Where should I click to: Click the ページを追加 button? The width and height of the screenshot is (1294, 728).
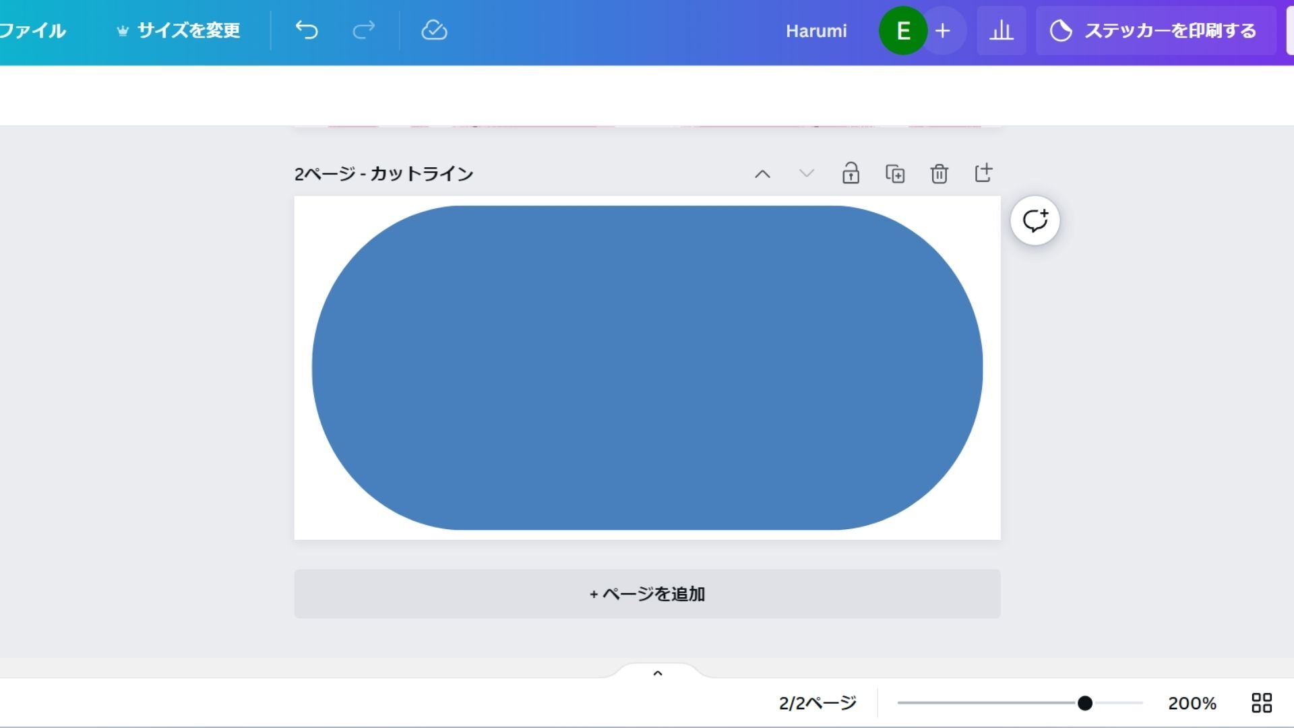(x=647, y=594)
